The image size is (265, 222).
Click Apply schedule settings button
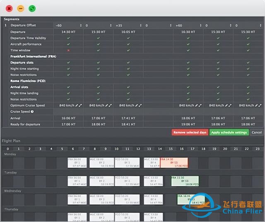(x=229, y=132)
